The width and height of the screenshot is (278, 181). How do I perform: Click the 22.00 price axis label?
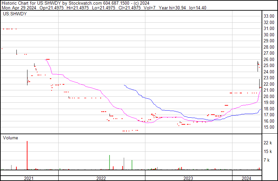269,84
